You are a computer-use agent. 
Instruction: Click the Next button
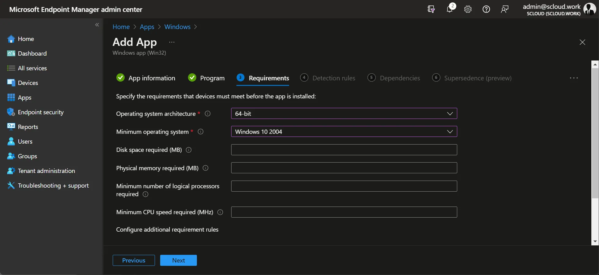(x=178, y=260)
